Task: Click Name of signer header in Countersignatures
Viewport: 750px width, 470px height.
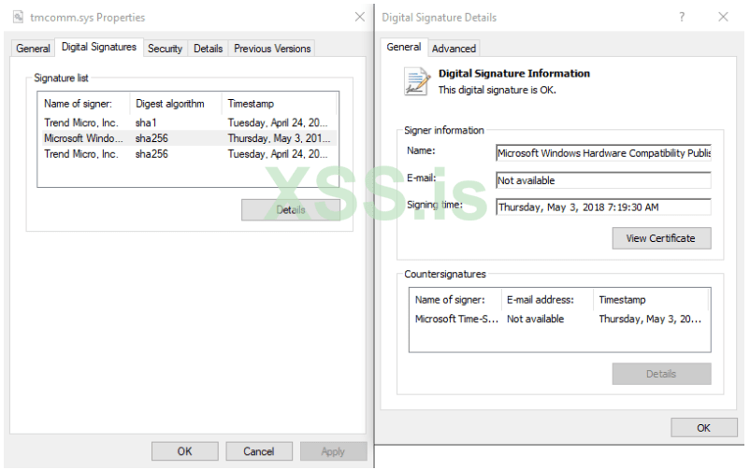Action: (455, 300)
